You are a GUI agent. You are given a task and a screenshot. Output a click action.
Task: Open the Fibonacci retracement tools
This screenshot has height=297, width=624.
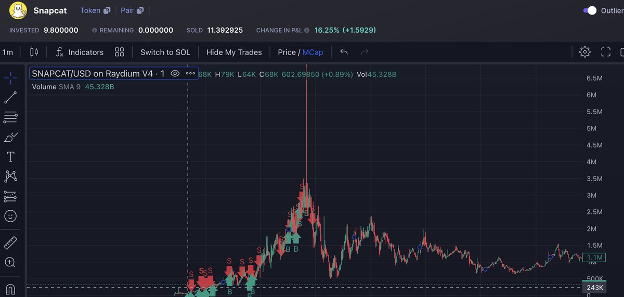click(x=10, y=117)
